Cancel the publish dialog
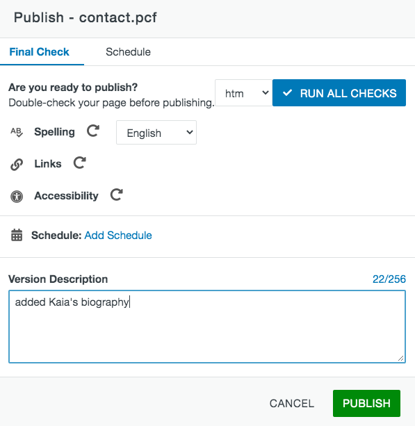The image size is (415, 426). click(x=292, y=404)
